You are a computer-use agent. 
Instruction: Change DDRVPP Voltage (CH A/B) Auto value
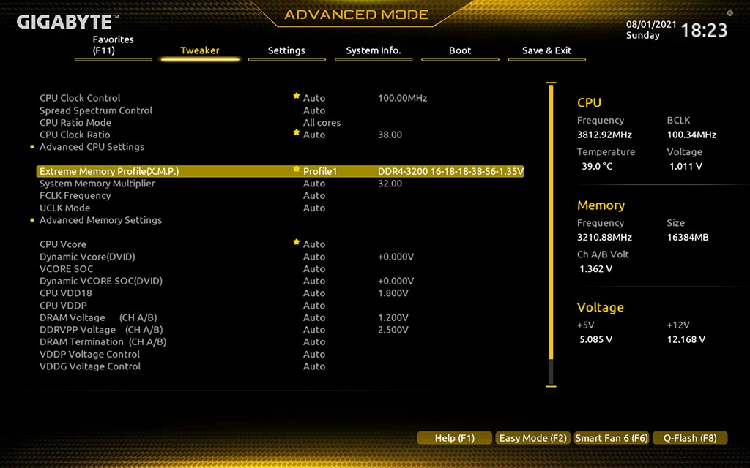[x=314, y=330]
